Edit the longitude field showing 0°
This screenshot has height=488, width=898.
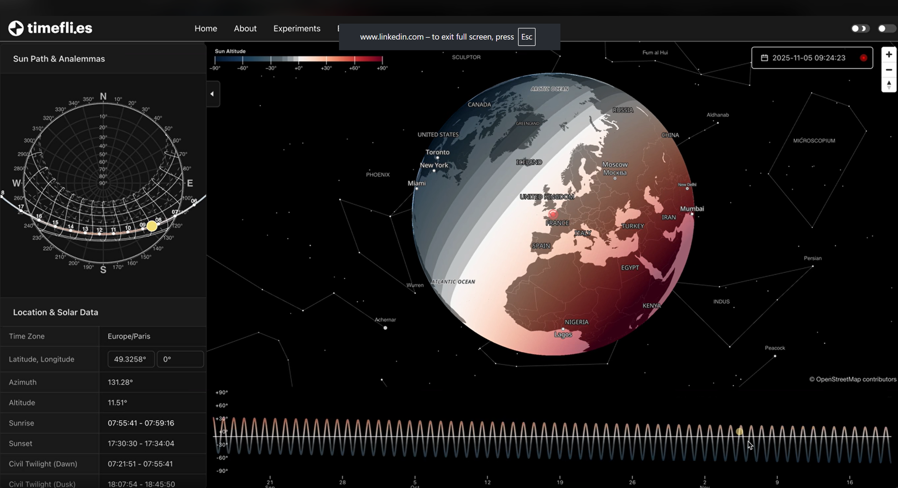[180, 359]
